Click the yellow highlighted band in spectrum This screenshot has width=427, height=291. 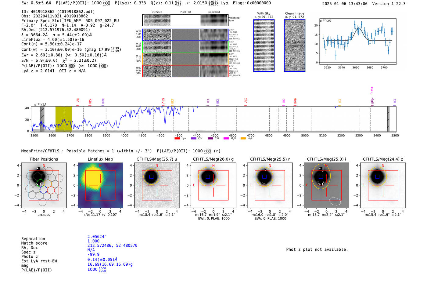64,119
